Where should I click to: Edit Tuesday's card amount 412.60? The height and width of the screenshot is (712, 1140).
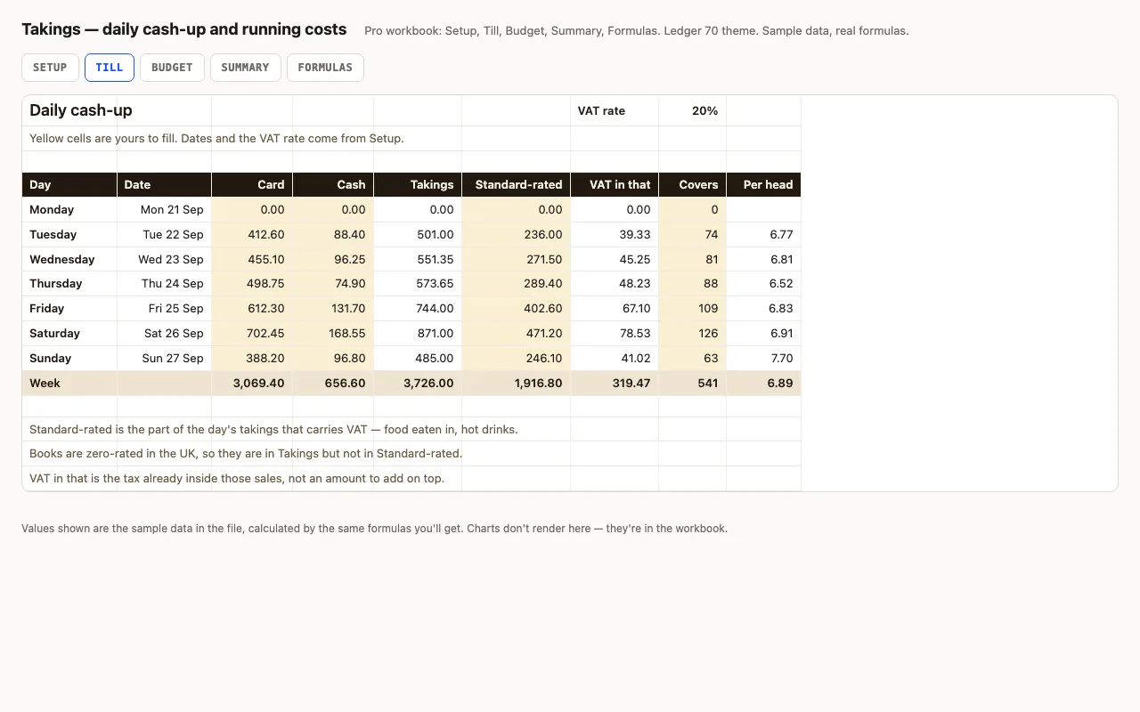[252, 235]
